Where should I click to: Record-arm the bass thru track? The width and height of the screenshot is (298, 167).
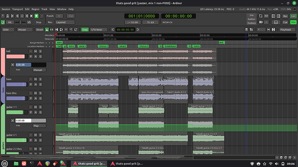[31, 93]
